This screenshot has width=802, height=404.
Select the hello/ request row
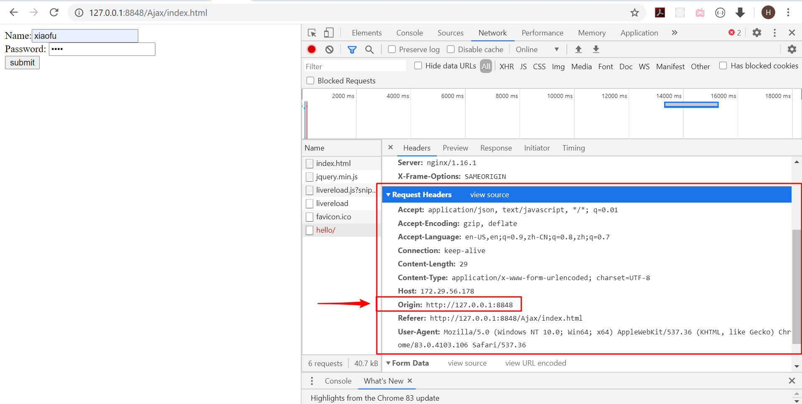[342, 230]
